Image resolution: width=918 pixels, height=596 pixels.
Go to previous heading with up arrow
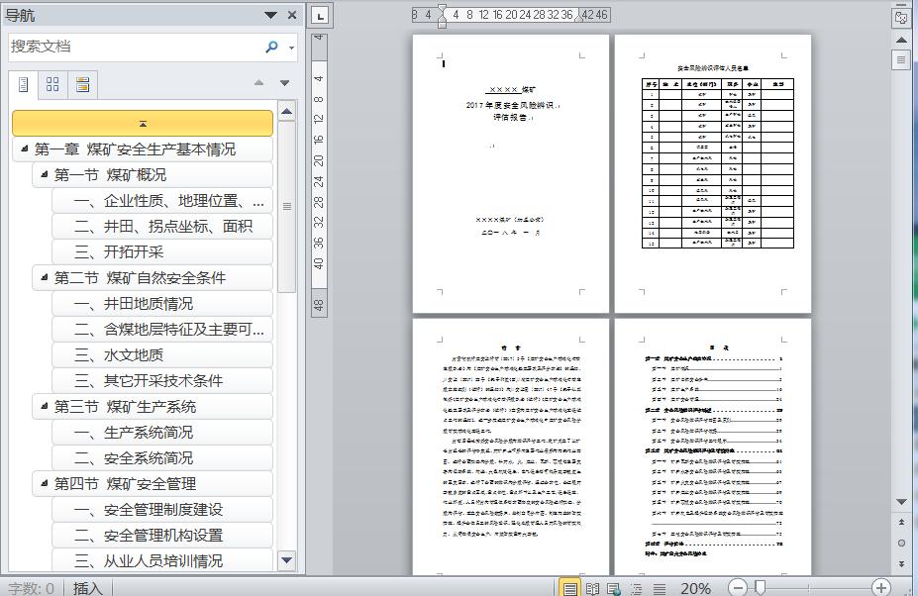coord(258,83)
